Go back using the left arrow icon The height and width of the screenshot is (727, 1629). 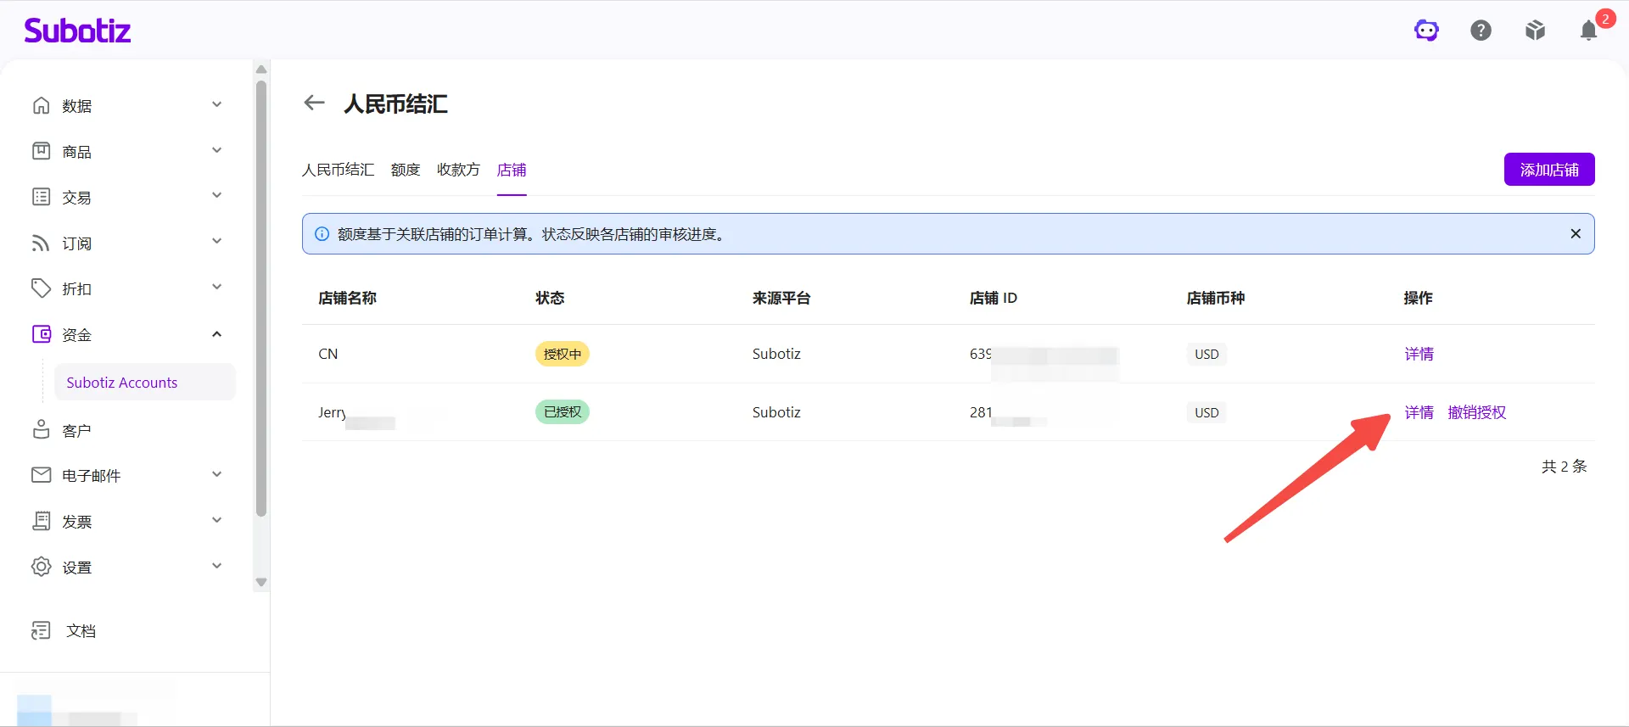tap(314, 103)
